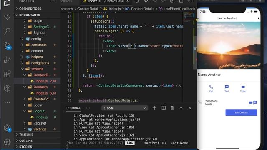The image size is (267, 150).
Task: Collapse RNCONTACTS section
Action: (37, 15)
